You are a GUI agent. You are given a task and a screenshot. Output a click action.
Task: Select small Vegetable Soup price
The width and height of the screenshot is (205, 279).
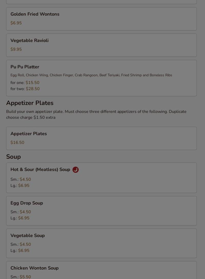25,244
